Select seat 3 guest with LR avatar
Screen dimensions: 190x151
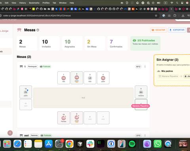click(90, 78)
